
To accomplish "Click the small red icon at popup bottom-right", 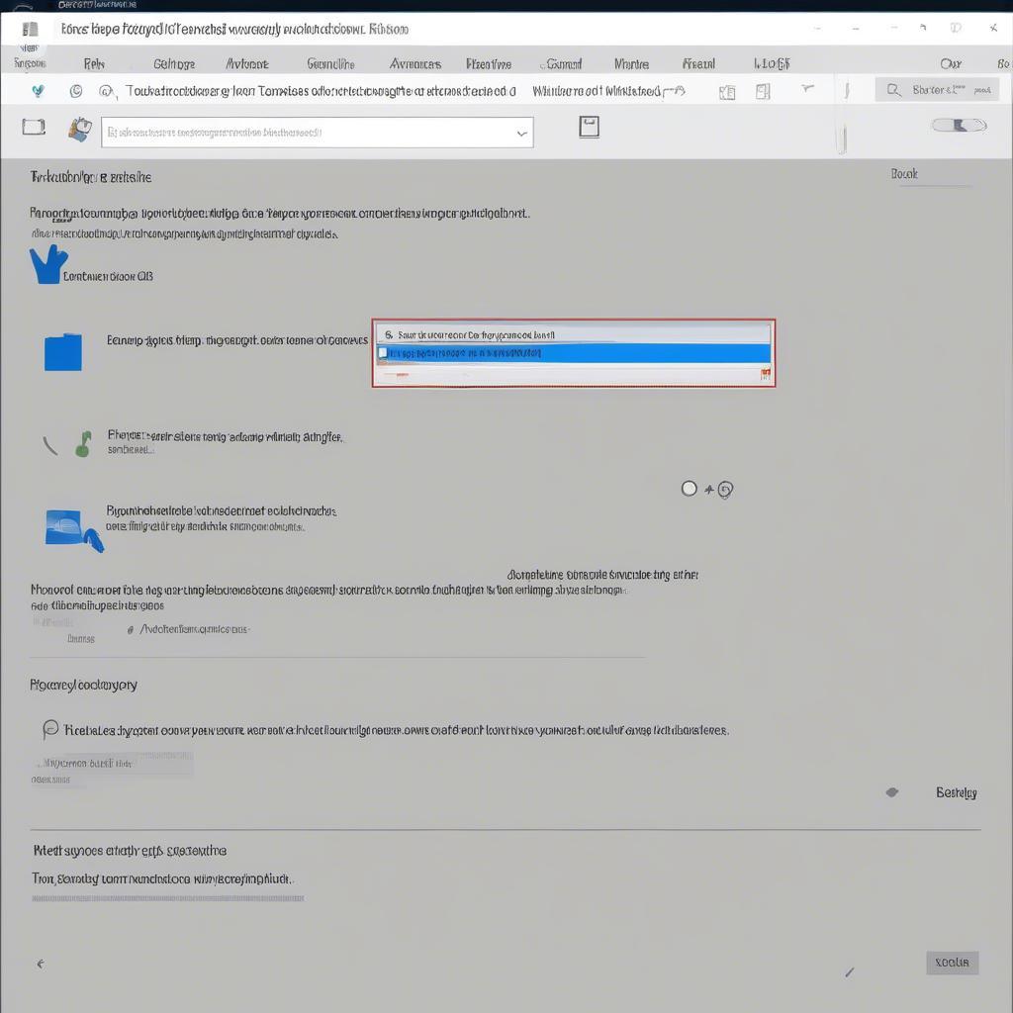I will tap(766, 374).
